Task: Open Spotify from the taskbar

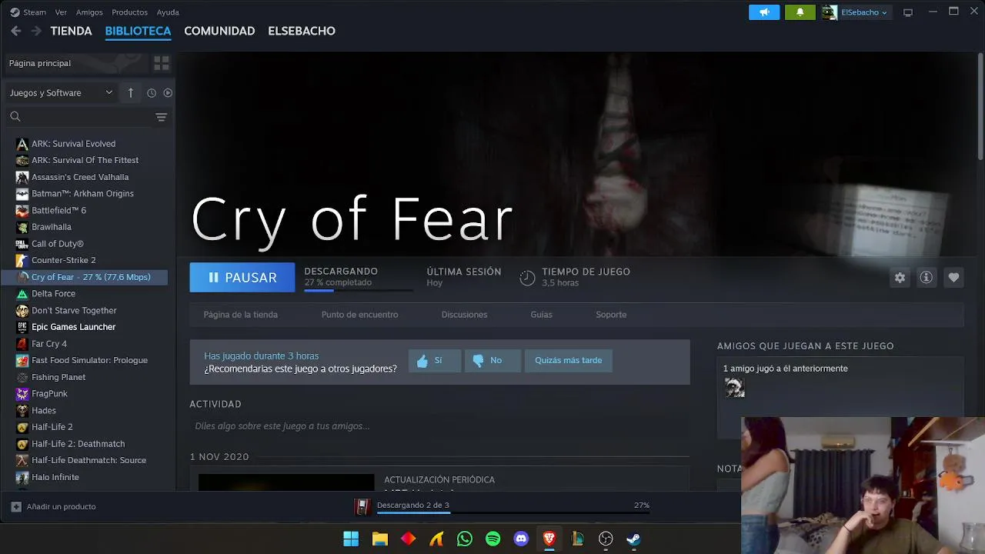Action: click(493, 539)
